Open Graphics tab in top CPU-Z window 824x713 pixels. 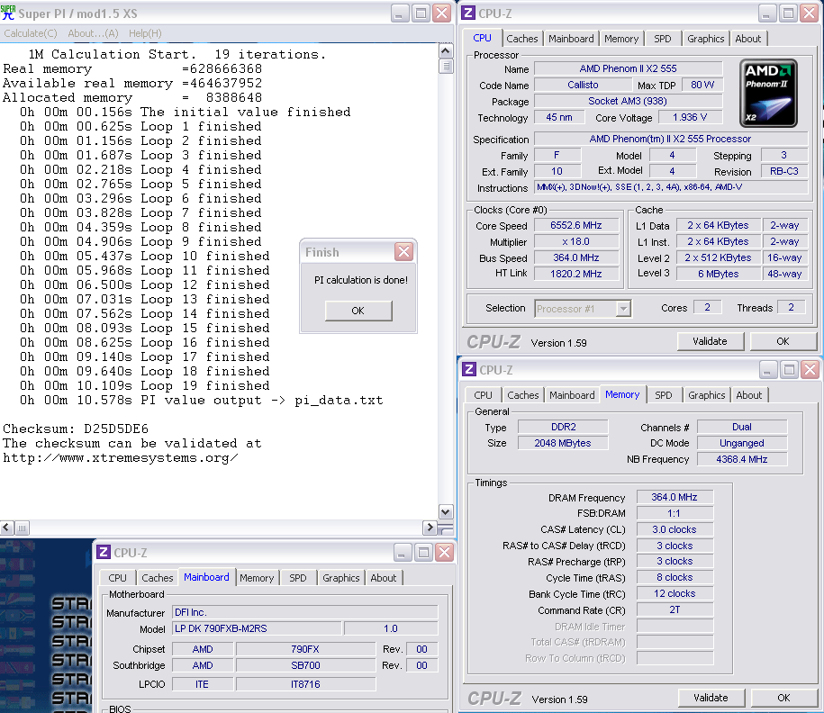(x=705, y=39)
